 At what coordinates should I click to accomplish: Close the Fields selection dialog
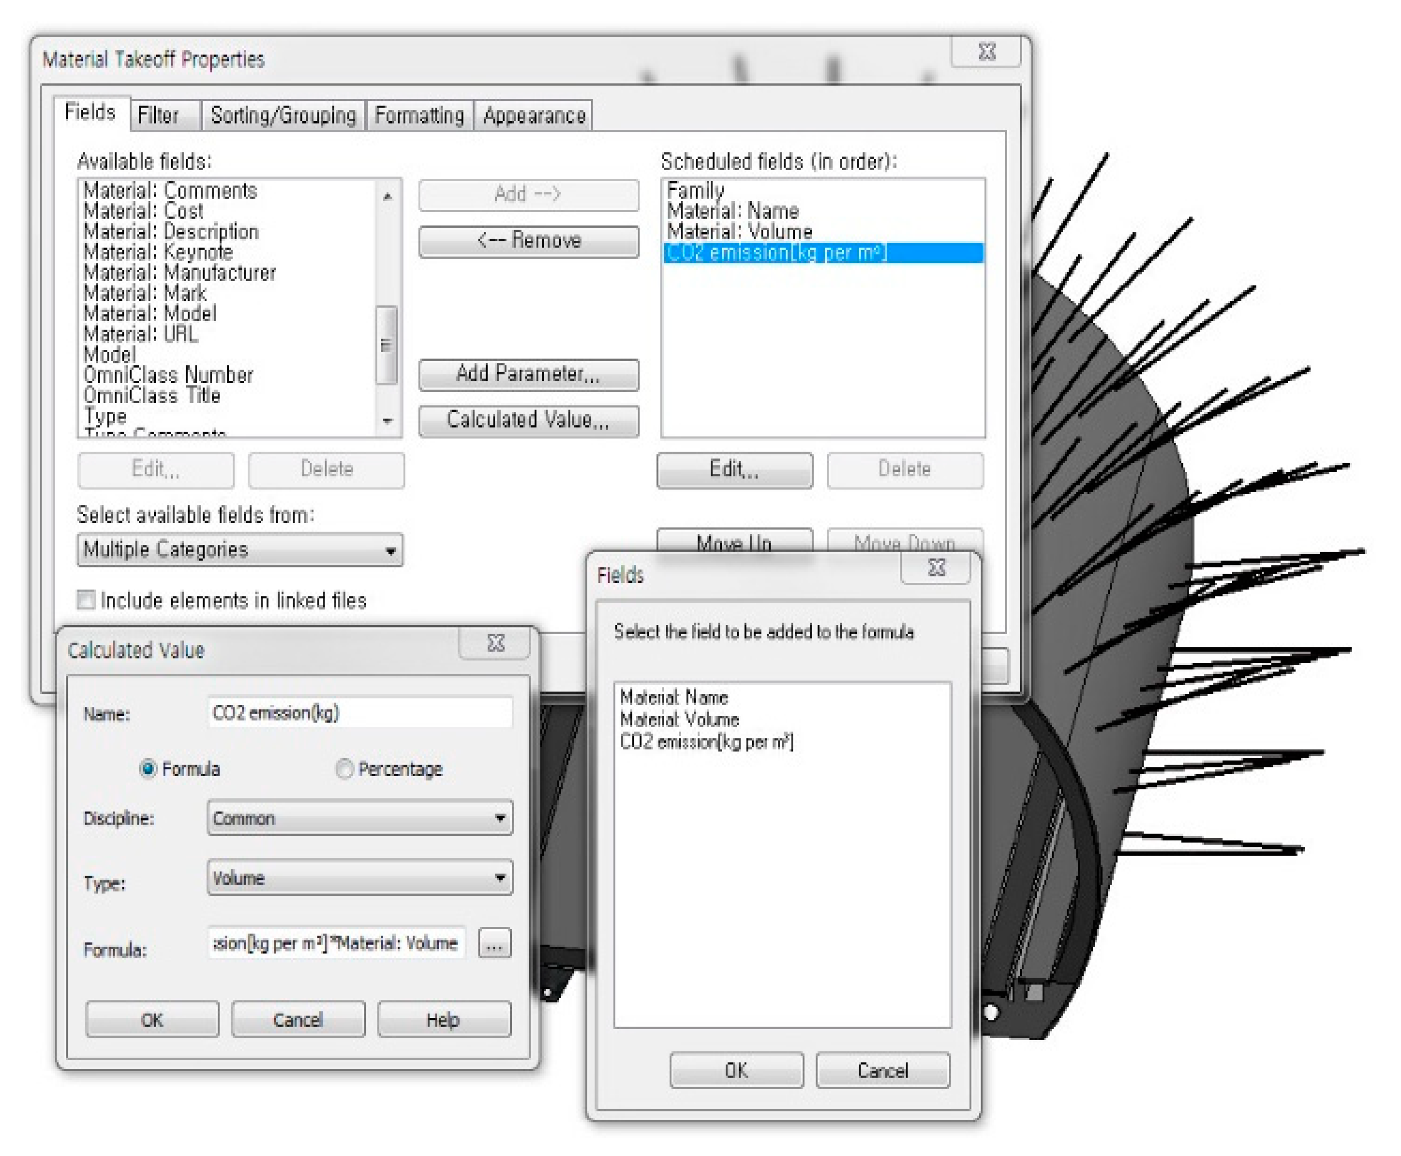pyautogui.click(x=936, y=568)
